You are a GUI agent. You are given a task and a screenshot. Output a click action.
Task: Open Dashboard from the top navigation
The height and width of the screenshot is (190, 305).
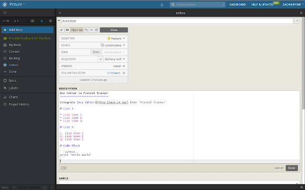tap(237, 4)
